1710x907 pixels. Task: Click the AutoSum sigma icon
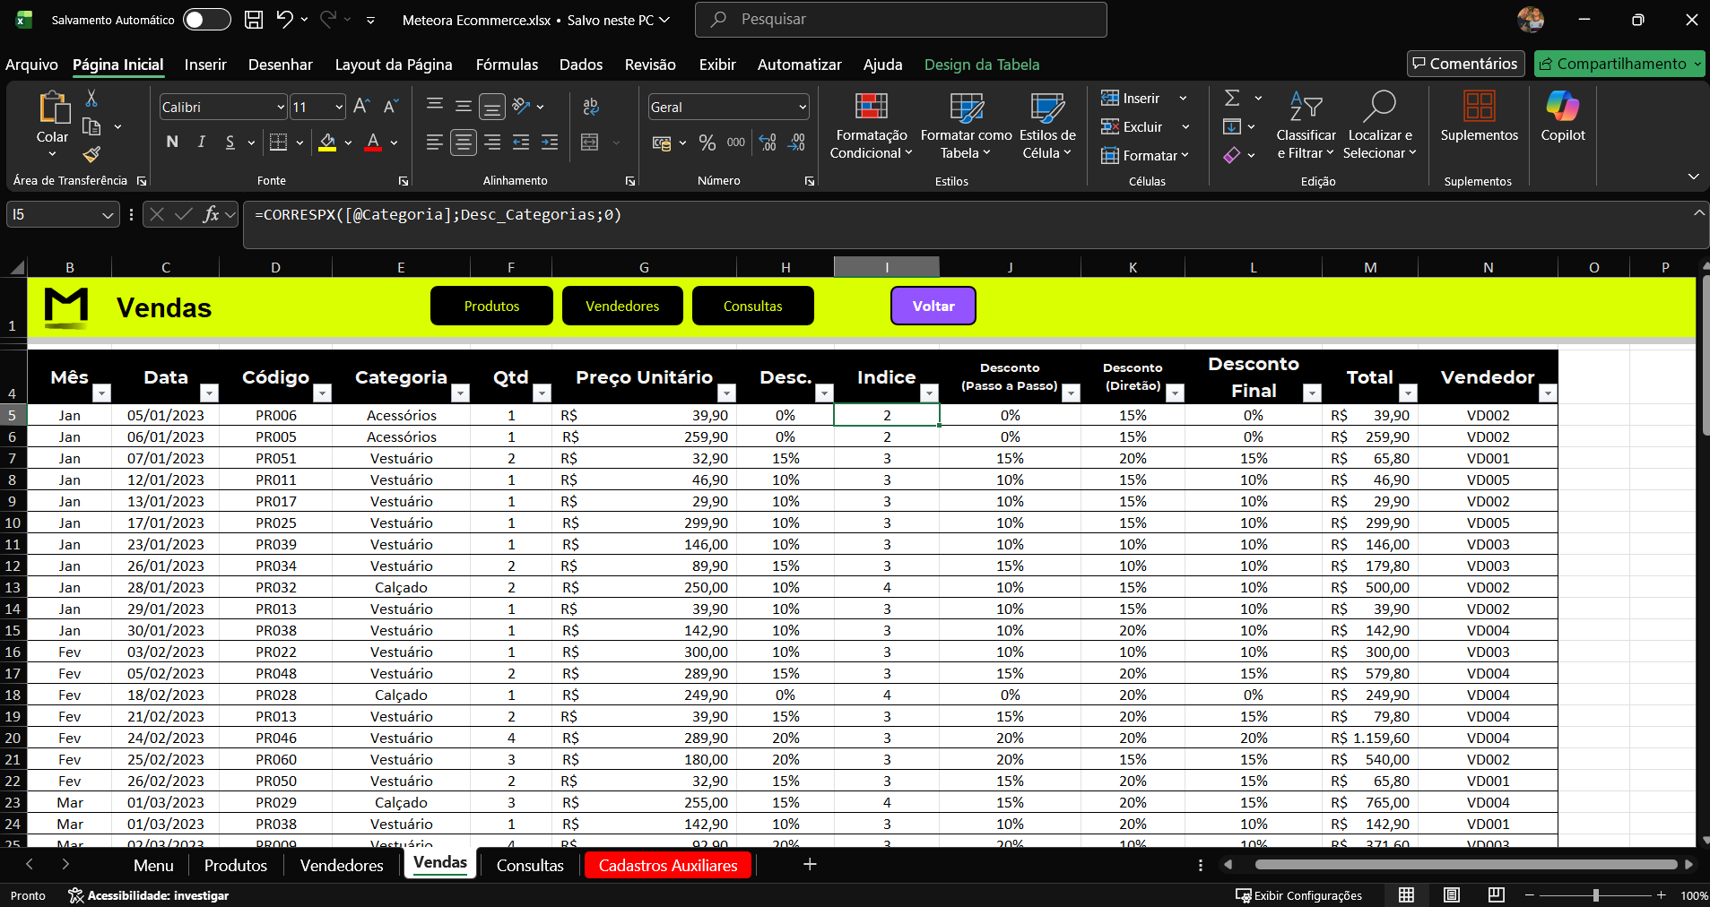pyautogui.click(x=1233, y=98)
